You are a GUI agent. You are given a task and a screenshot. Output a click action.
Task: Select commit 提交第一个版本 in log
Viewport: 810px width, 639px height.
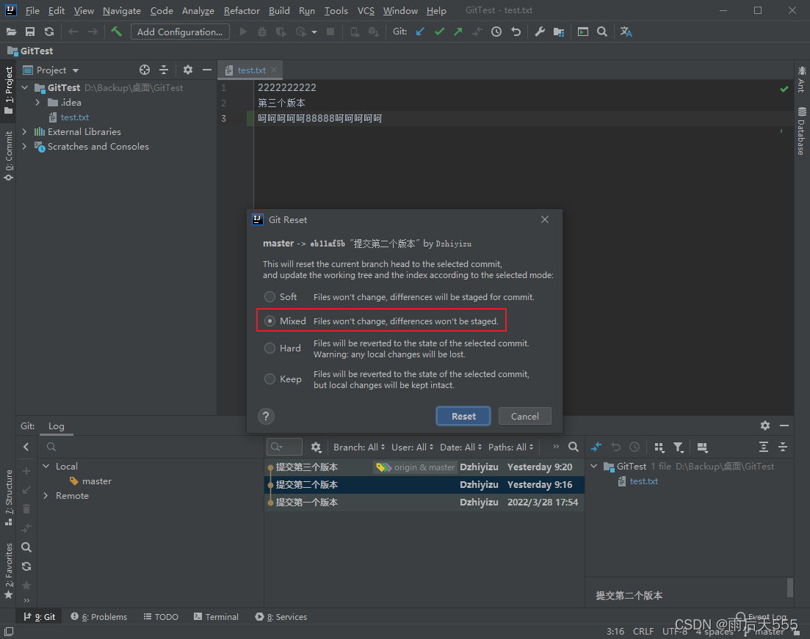tap(424, 503)
